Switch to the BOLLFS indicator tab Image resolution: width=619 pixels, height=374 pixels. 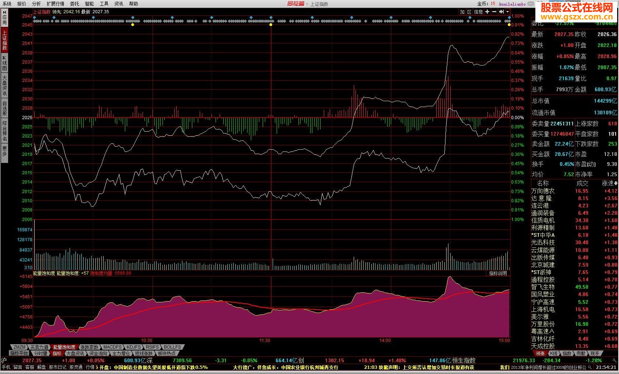click(172, 347)
